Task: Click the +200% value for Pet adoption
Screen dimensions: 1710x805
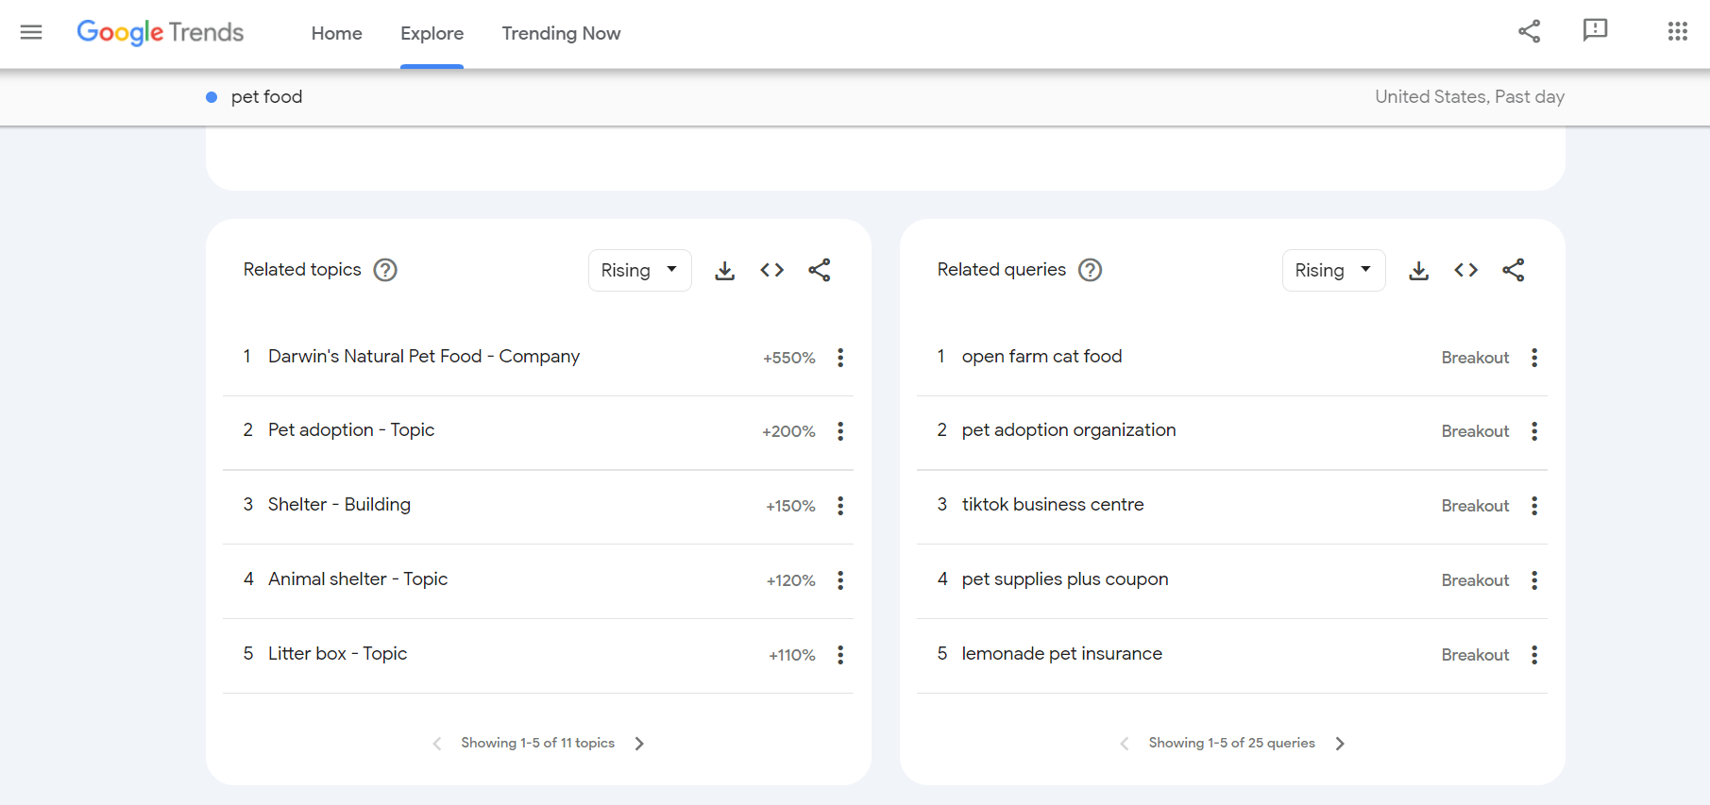Action: 789,431
